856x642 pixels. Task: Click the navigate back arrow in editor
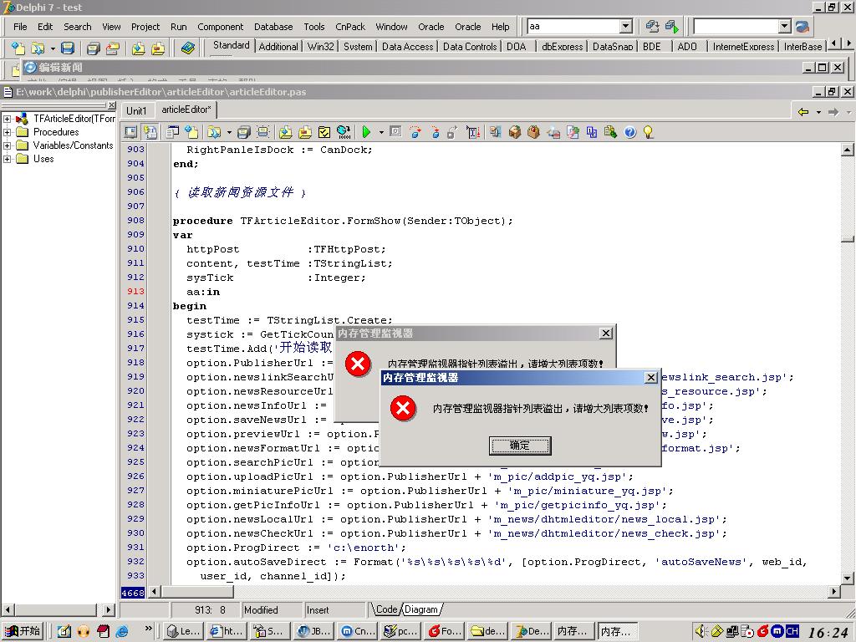(x=803, y=112)
